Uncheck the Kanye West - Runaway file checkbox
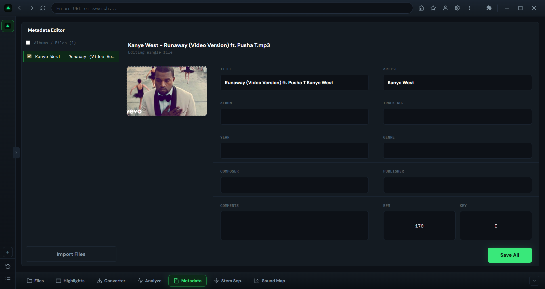The image size is (545, 289). click(29, 56)
